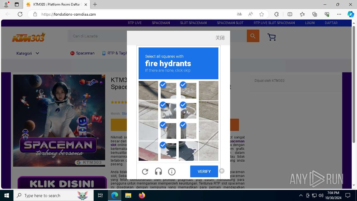
Task: Activate the read aloud icon
Action: [x=250, y=14]
